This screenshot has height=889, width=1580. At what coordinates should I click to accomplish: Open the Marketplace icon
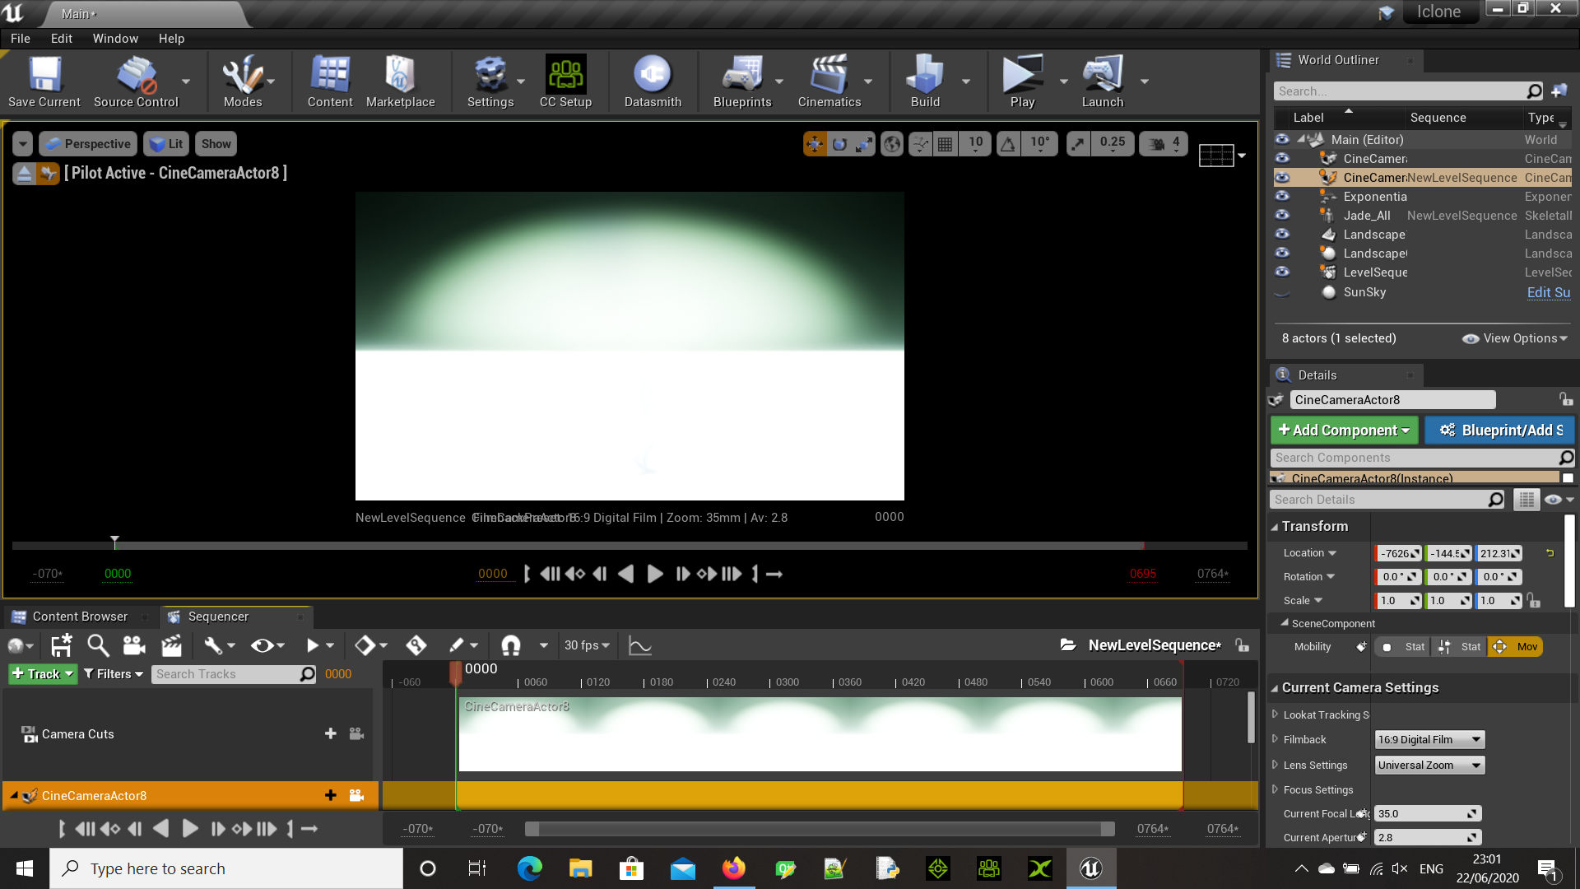(400, 81)
